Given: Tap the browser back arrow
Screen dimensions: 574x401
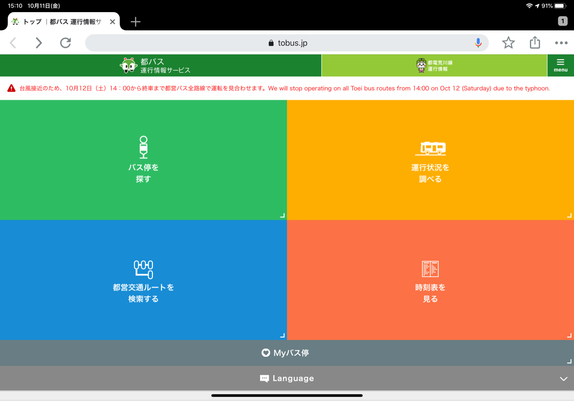Looking at the screenshot, I should [13, 43].
